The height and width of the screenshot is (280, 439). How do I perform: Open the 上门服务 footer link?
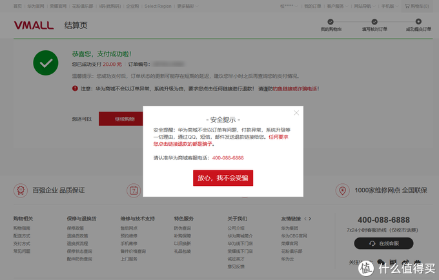point(128,259)
